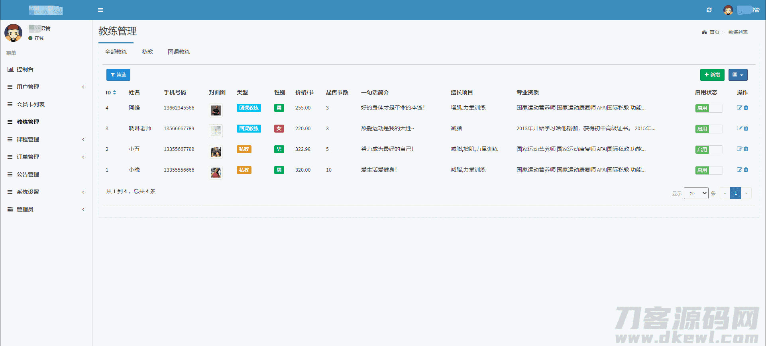The image size is (766, 346).
Task: Click edit icon for coach 小晚
Action: [x=739, y=170]
